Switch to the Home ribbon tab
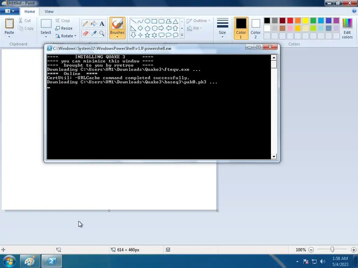 point(30,12)
